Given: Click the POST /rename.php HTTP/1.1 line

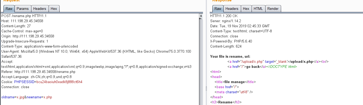Looking at the screenshot, I should [x=24, y=16].
